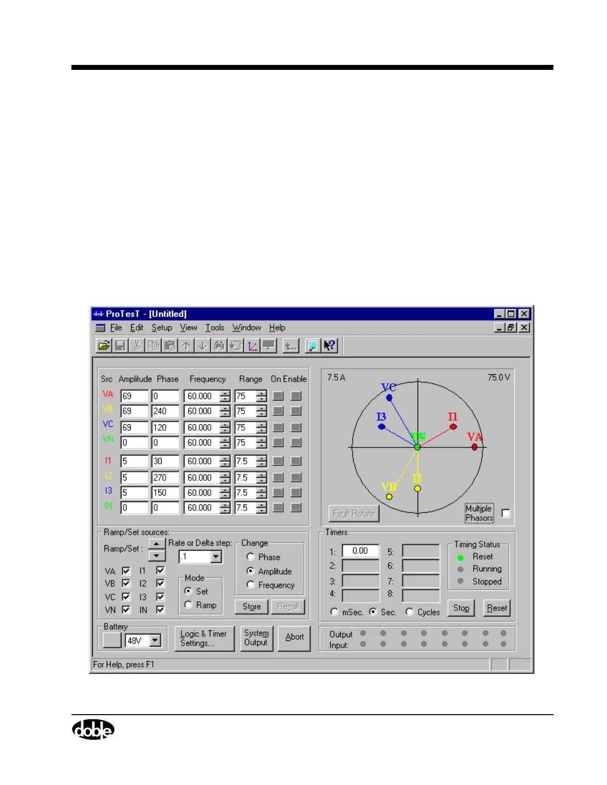This screenshot has height=785, width=607.
Task: Toggle the Enable indicator for IN
Action: click(296, 507)
